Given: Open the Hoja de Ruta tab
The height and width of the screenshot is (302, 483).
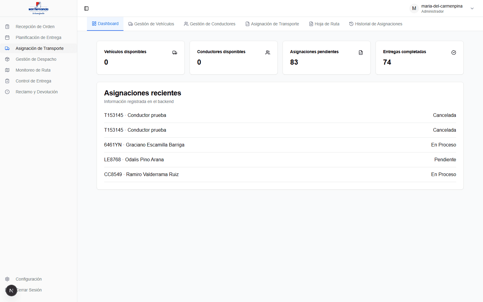Looking at the screenshot, I should [x=324, y=24].
